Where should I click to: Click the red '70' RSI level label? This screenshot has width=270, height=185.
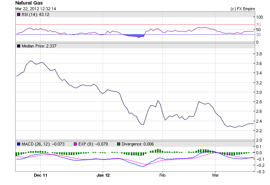(258, 25)
